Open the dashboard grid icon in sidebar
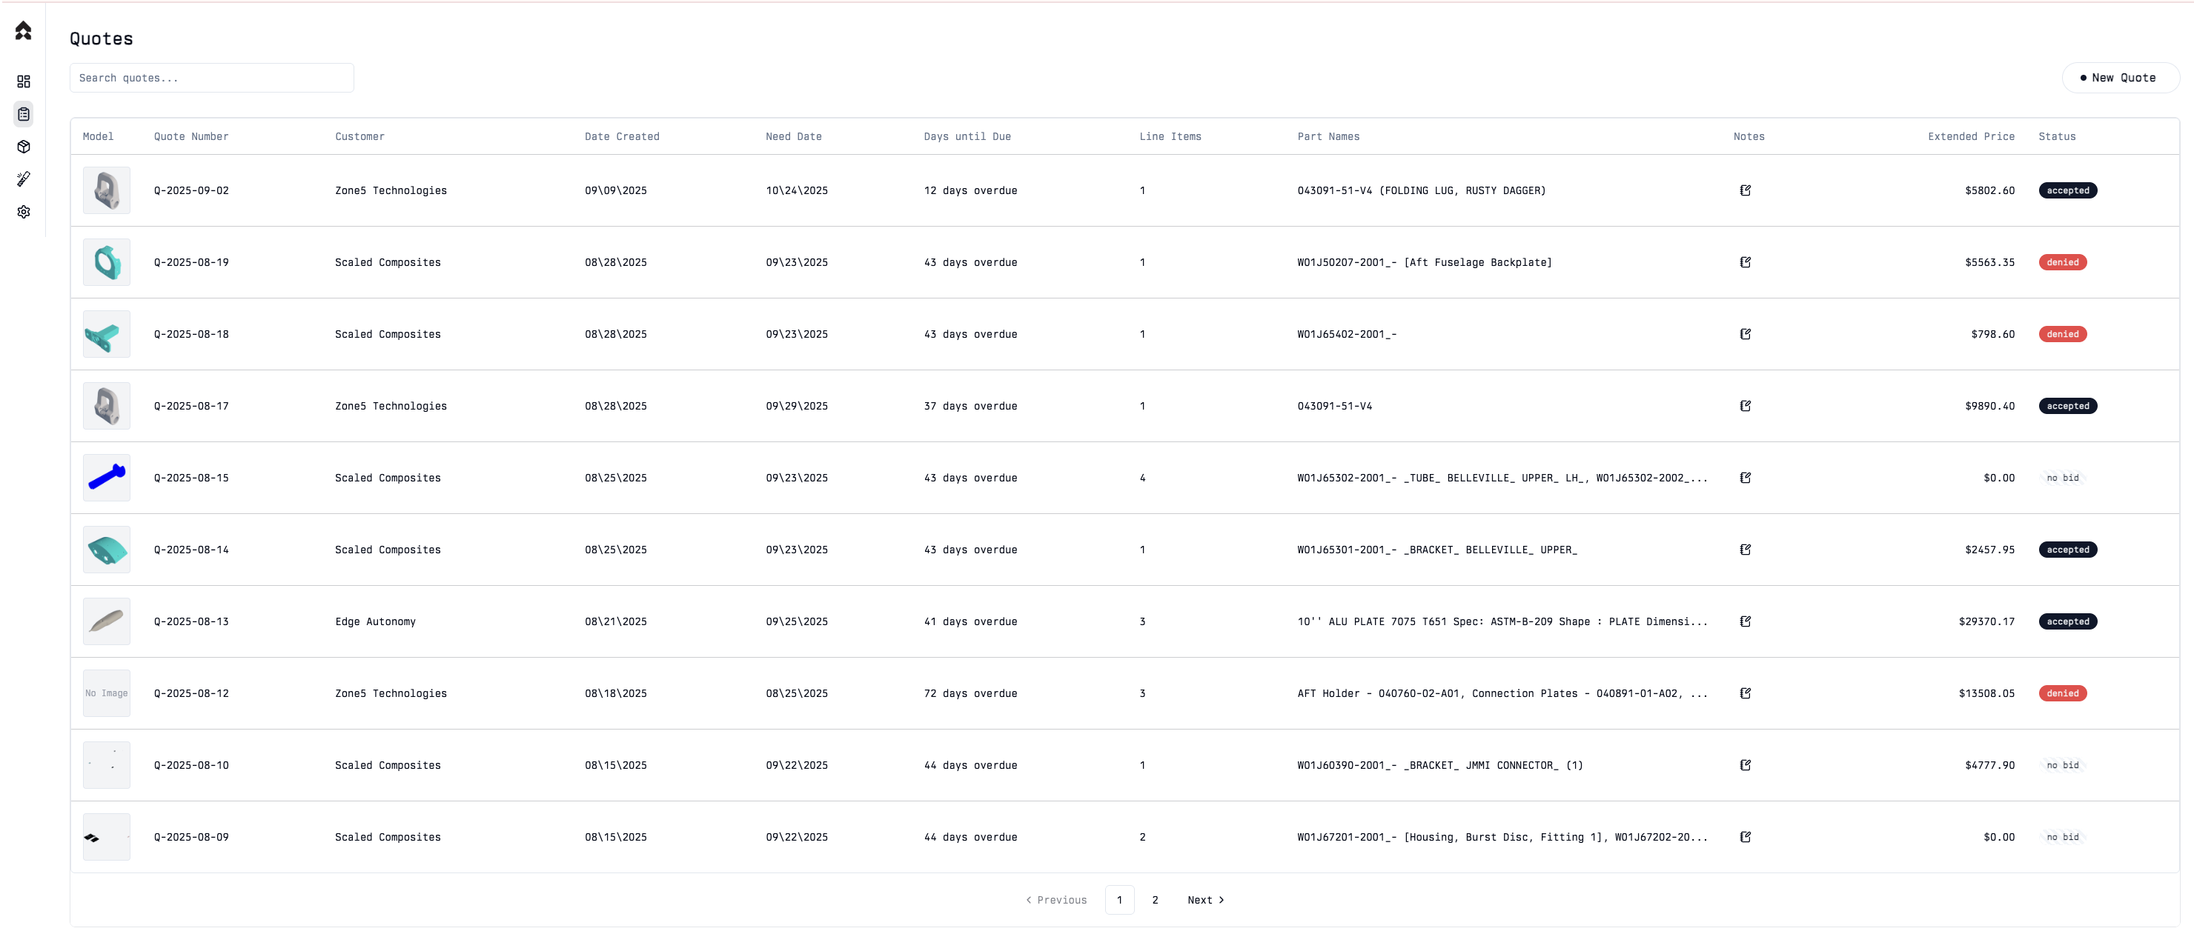 pos(24,81)
